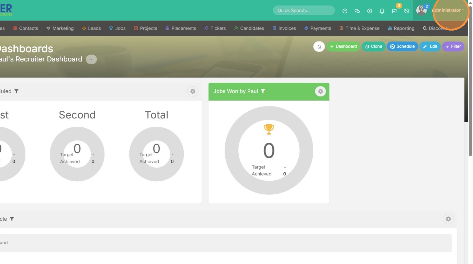Focus the Quick Search field

pyautogui.click(x=304, y=10)
